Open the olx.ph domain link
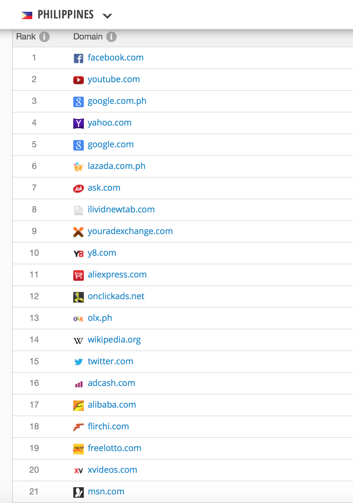The width and height of the screenshot is (353, 503). tap(100, 318)
